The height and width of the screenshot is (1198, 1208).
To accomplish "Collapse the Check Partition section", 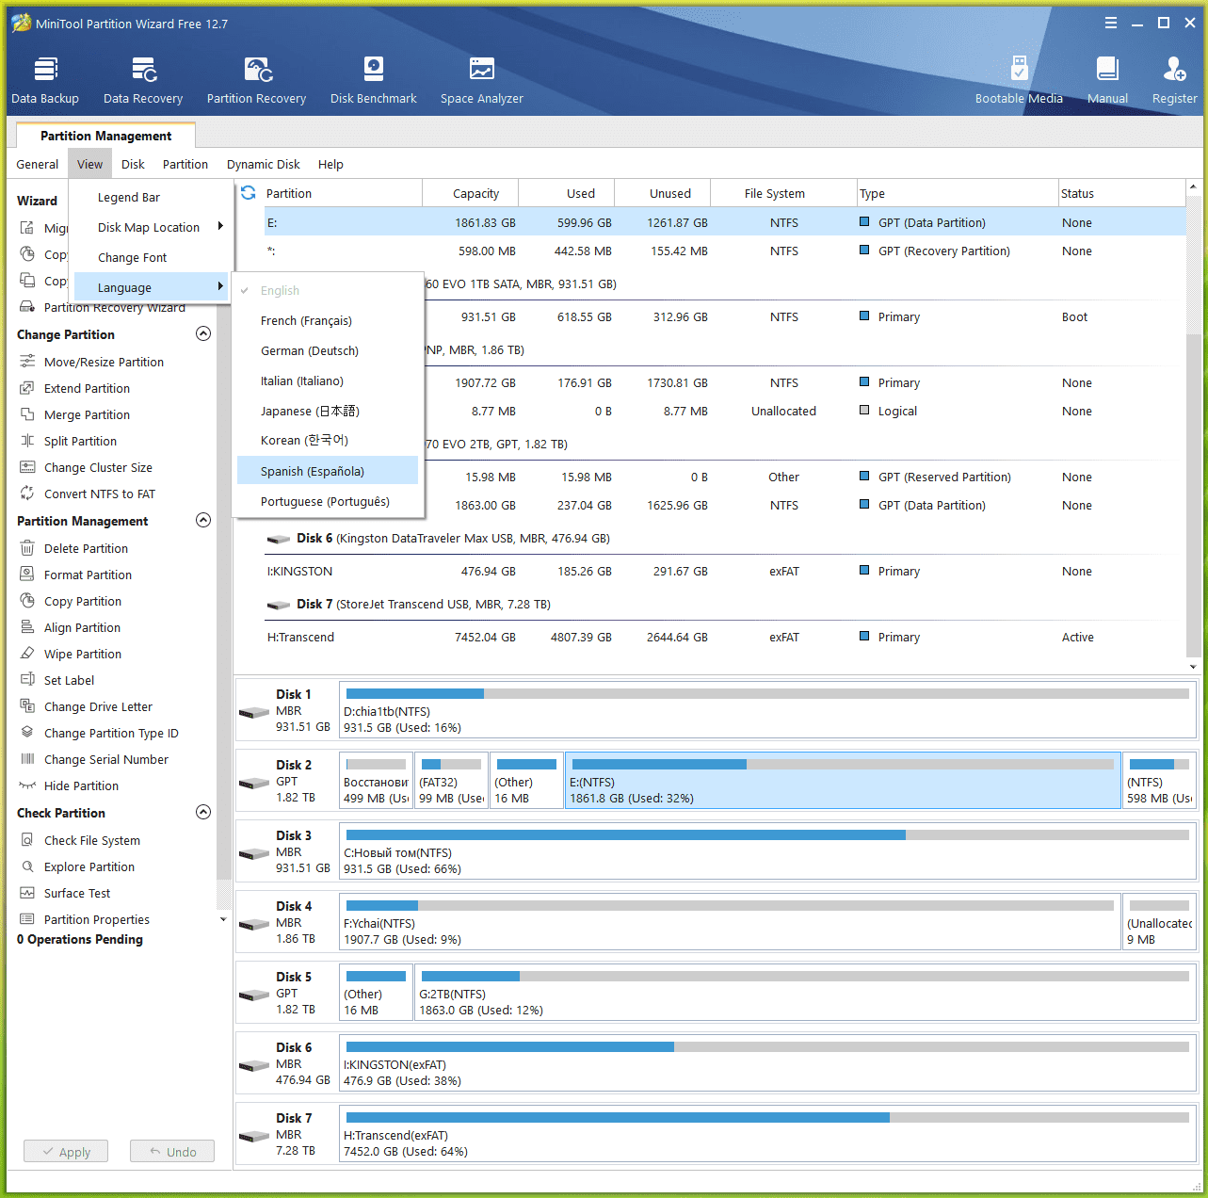I will point(202,813).
